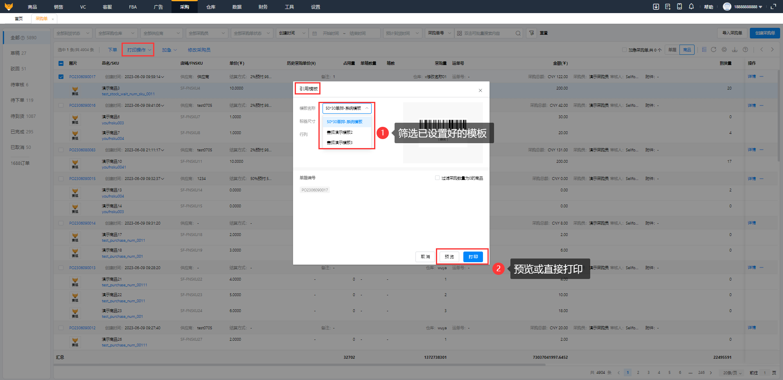
Task: Click the product thumbnail of 演示商品3
Action: (x=75, y=90)
